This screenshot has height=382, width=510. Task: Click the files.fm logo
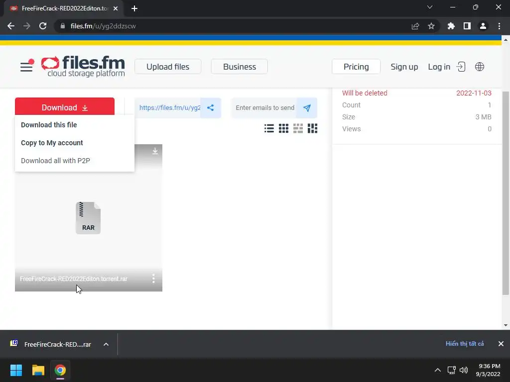click(x=83, y=66)
